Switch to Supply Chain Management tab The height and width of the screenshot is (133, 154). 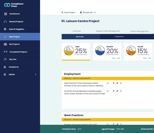tap(108, 31)
